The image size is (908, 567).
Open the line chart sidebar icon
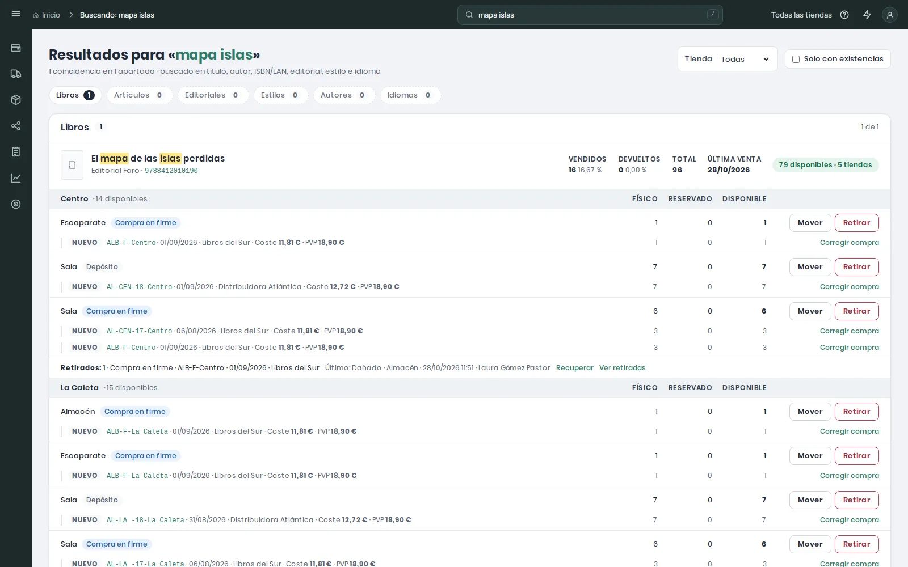(x=16, y=178)
